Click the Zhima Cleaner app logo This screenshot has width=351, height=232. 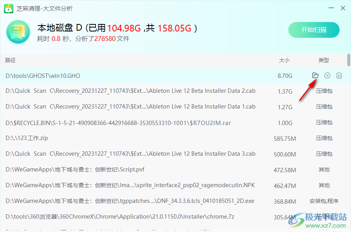click(x=9, y=9)
